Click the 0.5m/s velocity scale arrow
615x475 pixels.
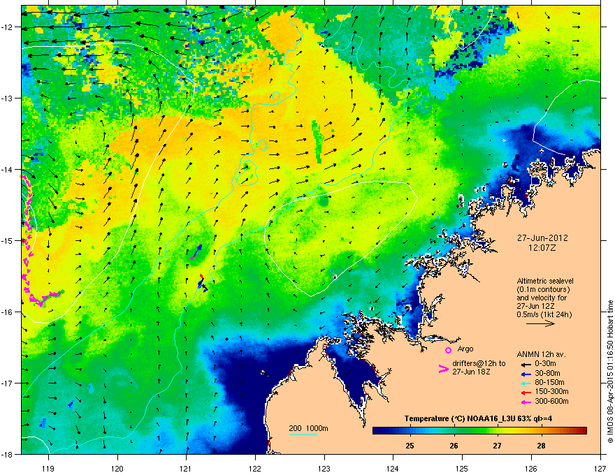point(540,323)
